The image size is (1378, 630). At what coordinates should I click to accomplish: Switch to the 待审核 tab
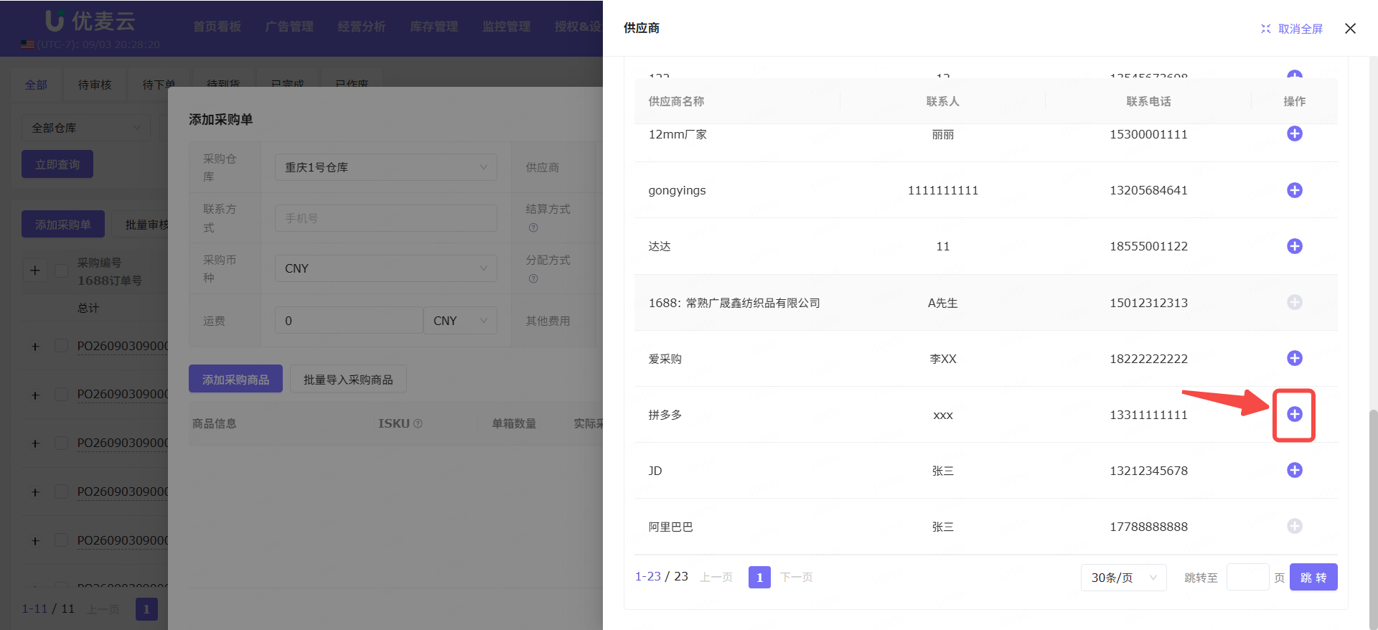pos(95,85)
